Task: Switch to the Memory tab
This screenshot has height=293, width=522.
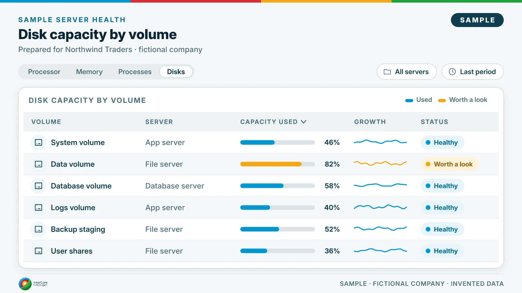Action: point(89,72)
